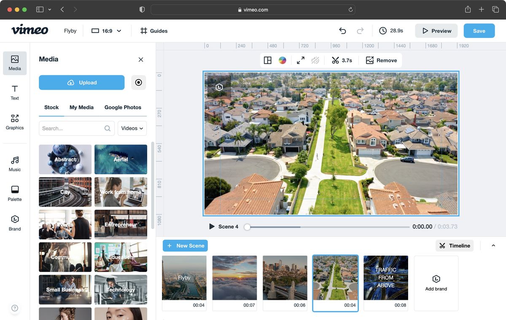Click the media panel scrollbar

coord(153,185)
